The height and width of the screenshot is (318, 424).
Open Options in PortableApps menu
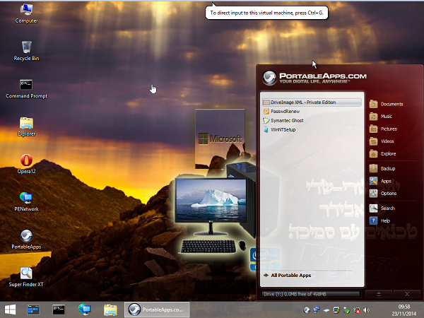pos(383,194)
